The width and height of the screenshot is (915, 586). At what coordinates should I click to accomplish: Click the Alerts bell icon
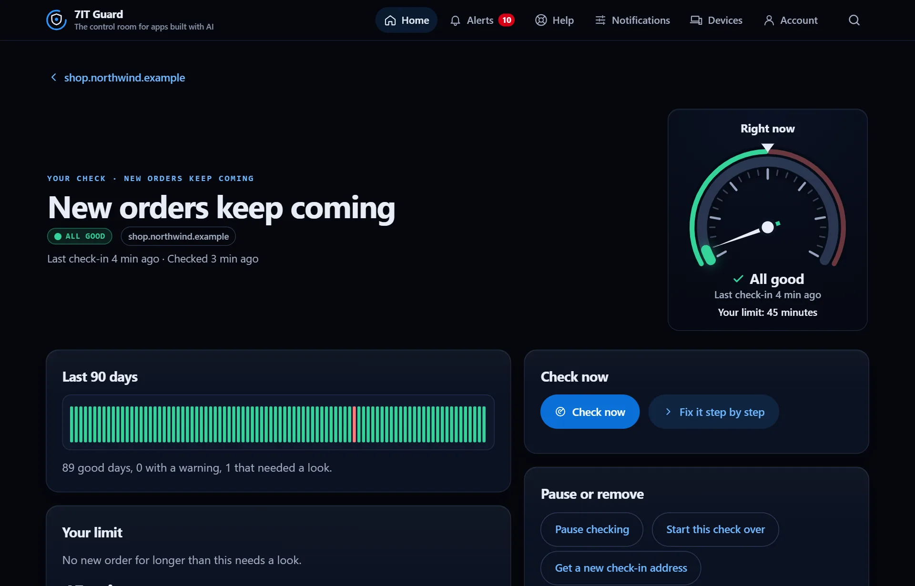(x=455, y=20)
